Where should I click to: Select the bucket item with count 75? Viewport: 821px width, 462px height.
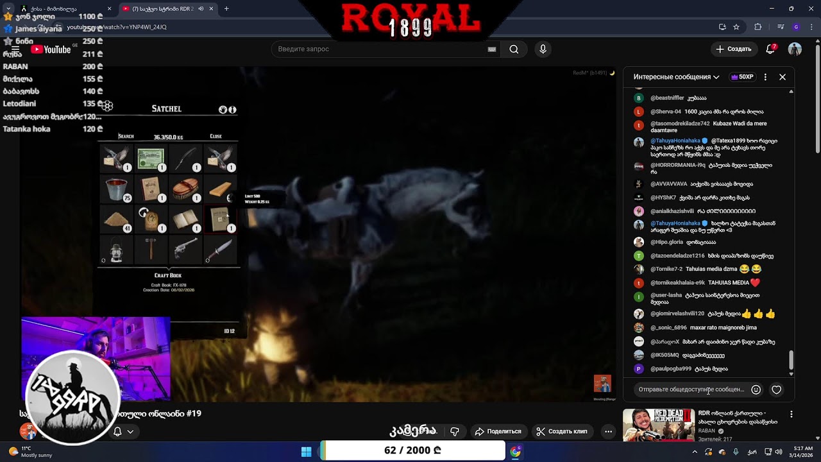click(x=116, y=189)
